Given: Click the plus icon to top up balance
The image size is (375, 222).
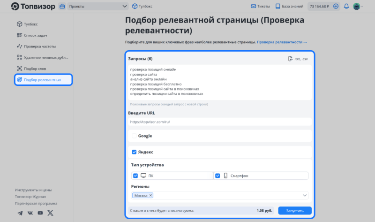Looking at the screenshot, I should (x=336, y=6).
